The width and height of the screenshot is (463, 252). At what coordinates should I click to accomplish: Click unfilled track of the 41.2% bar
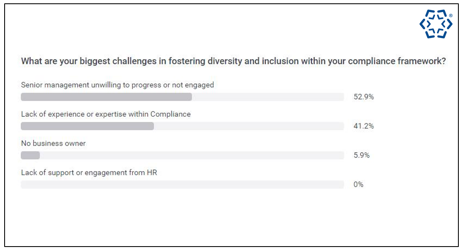pyautogui.click(x=249, y=126)
